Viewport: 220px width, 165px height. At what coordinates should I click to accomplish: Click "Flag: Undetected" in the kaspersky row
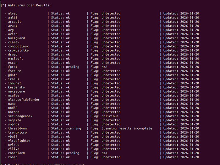105,87
